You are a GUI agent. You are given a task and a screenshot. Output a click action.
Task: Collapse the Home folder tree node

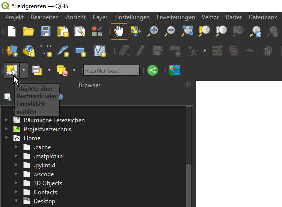[6, 138]
